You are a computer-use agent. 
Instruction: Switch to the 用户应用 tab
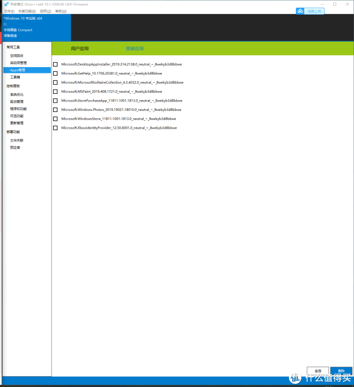click(x=80, y=48)
